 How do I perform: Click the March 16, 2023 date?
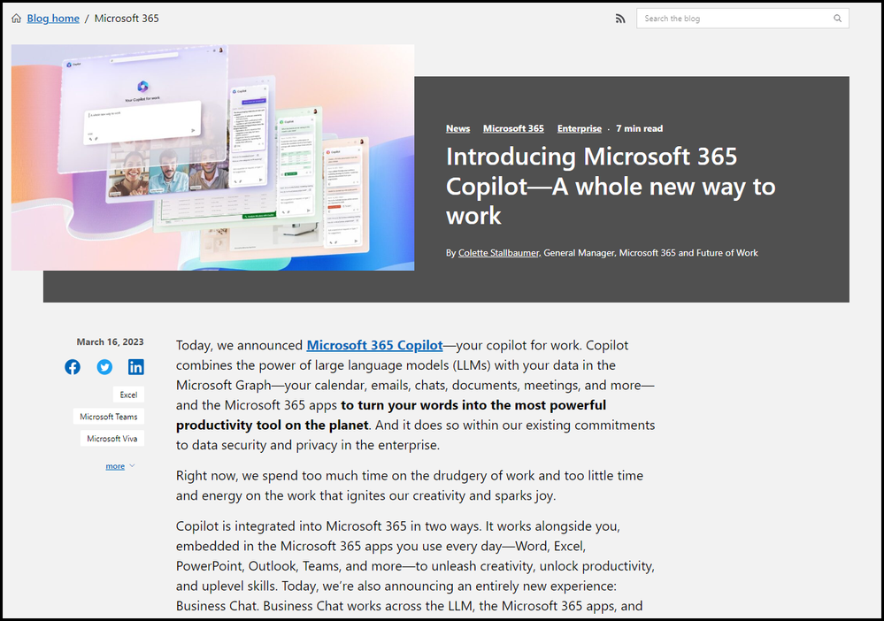[110, 342]
